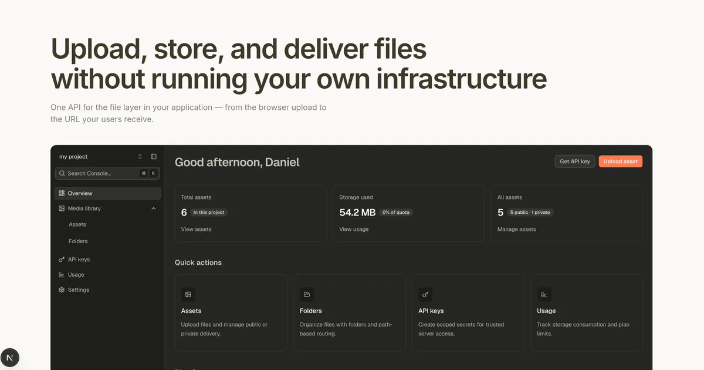
Task: Click the "In this project" badge
Action: point(209,213)
